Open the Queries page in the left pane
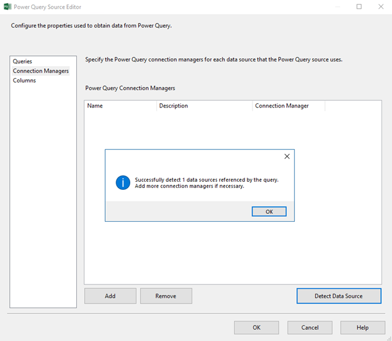The height and width of the screenshot is (341, 392). tap(23, 61)
